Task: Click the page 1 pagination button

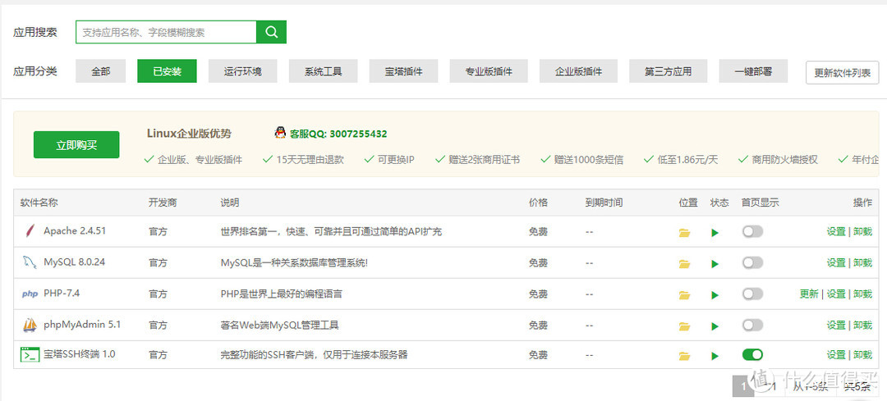Action: 743,386
